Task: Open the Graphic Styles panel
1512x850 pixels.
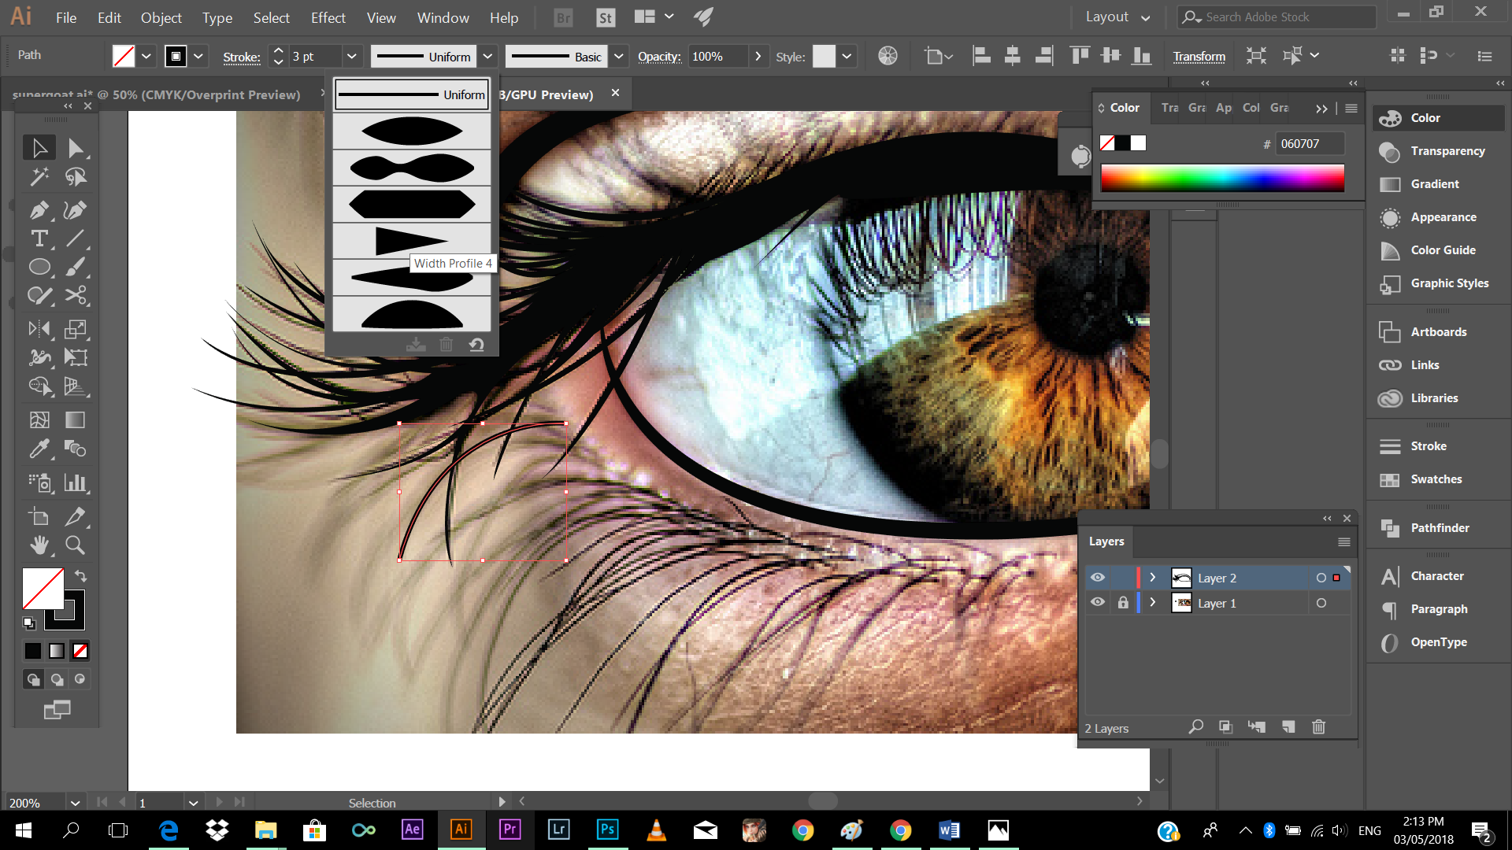Action: tap(1449, 283)
